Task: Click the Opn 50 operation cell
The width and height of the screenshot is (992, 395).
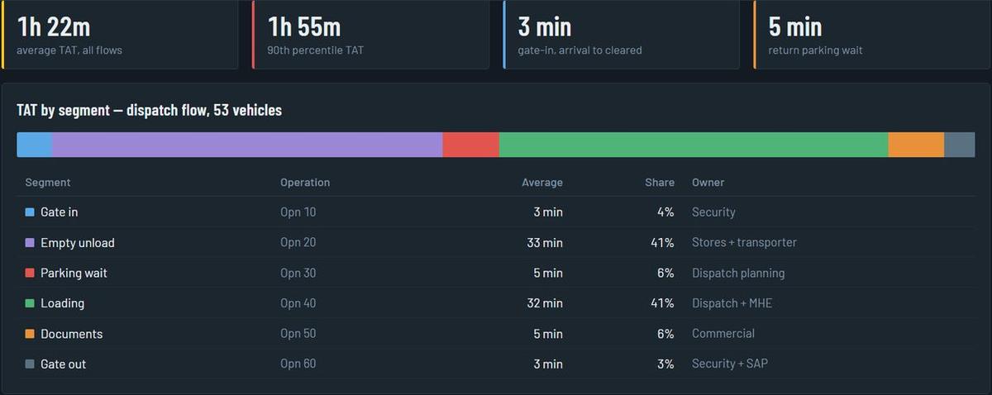Action: (x=298, y=334)
